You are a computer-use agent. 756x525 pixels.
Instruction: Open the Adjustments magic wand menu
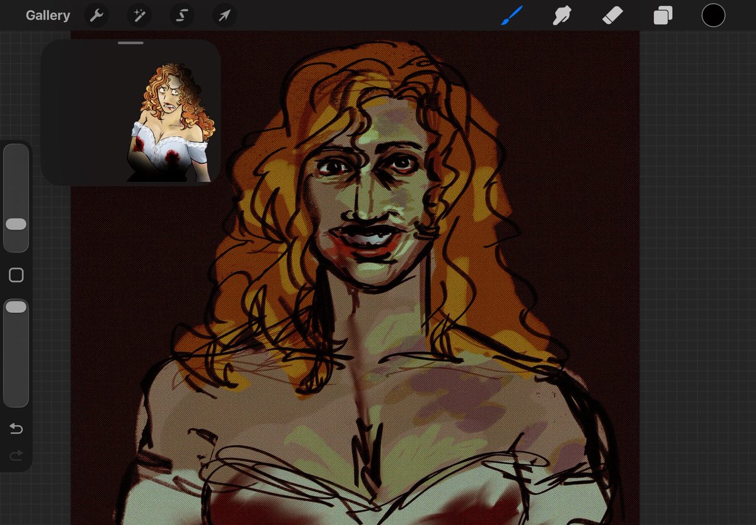pos(139,16)
